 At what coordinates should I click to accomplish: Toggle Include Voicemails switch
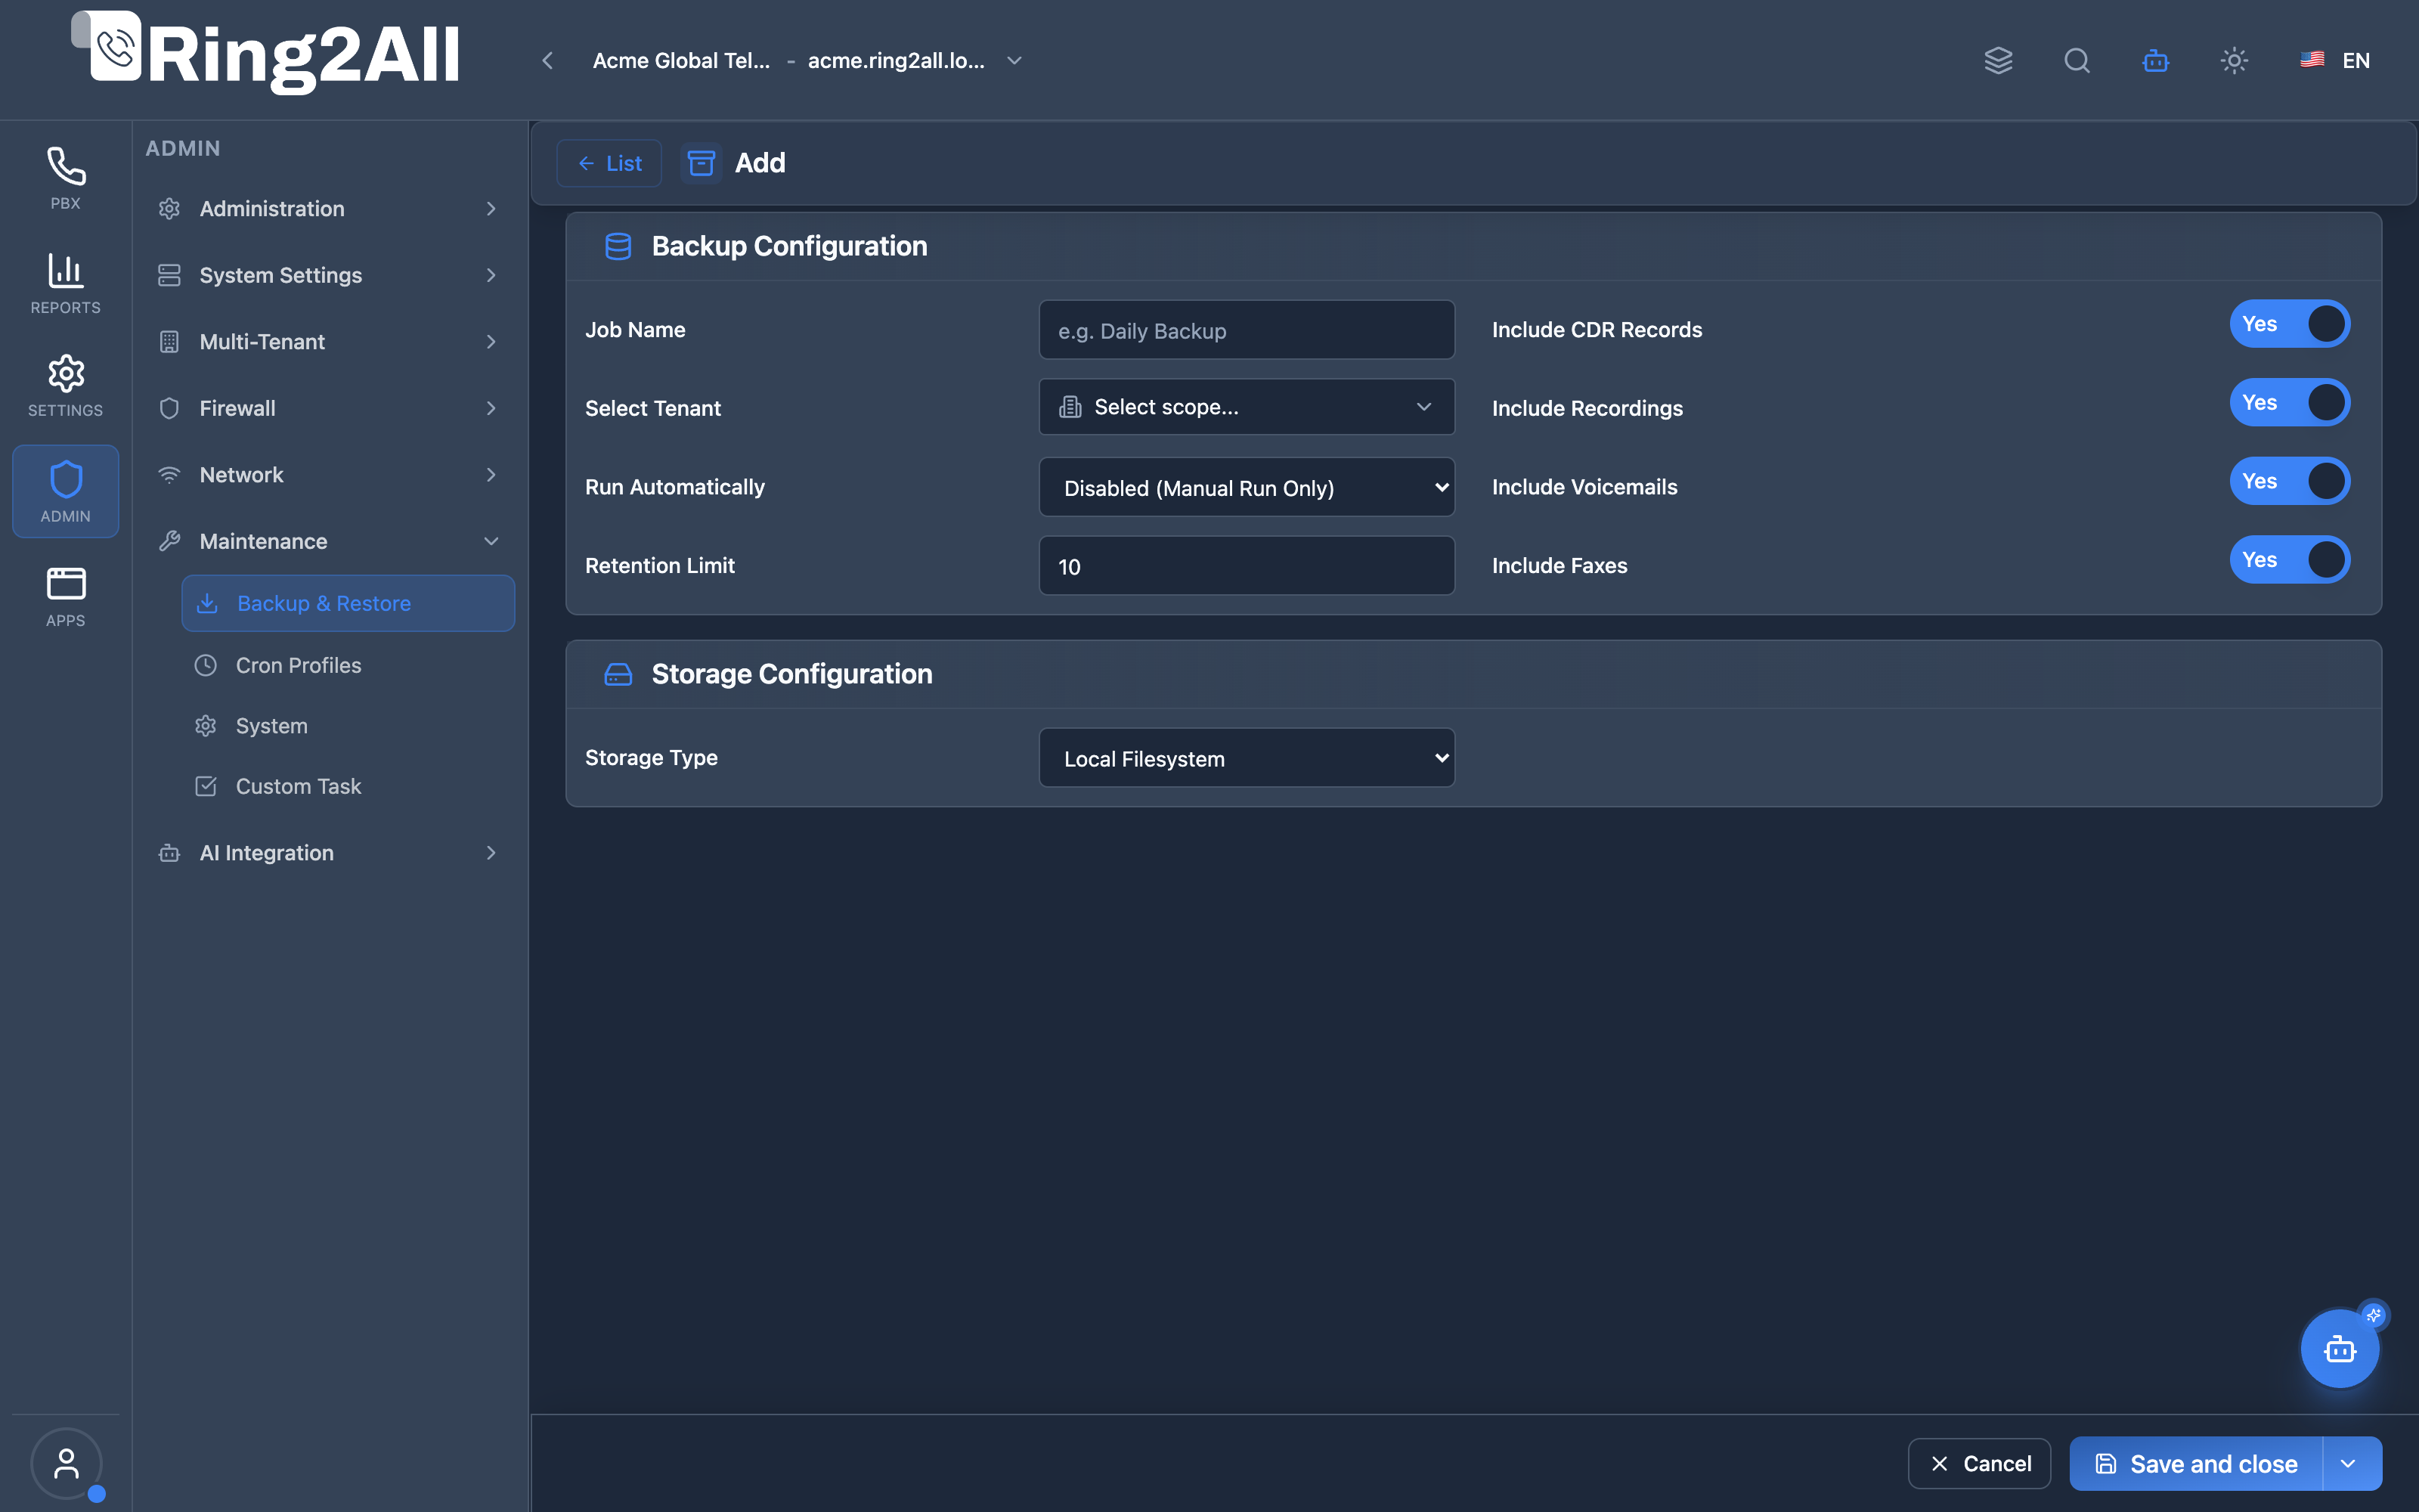point(2289,481)
